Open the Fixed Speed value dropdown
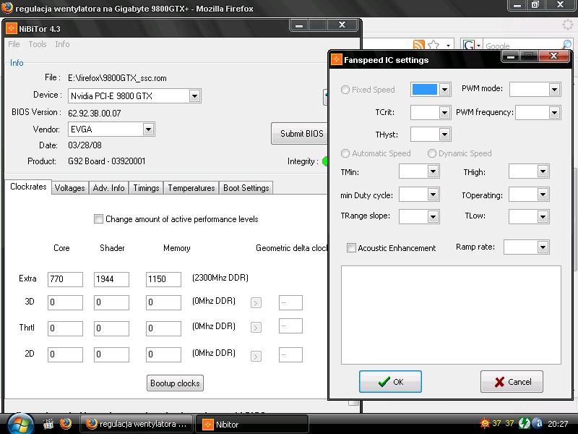Screen dimensions: 578x434 point(444,89)
